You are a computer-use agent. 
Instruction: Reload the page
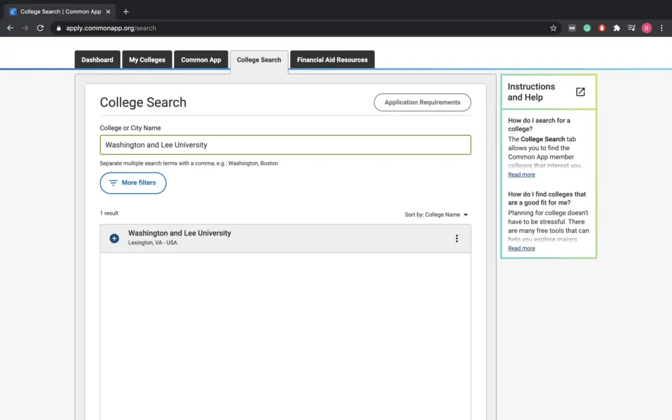pos(40,28)
